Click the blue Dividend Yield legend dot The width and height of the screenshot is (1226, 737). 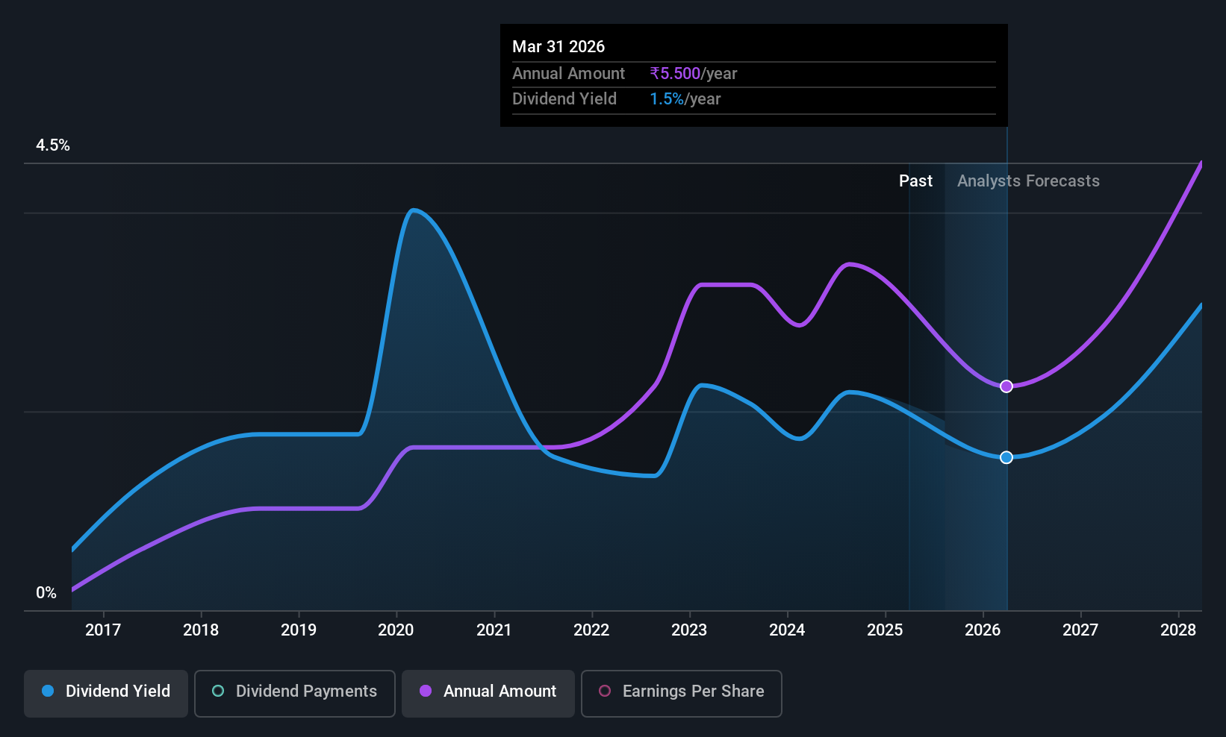tap(48, 691)
